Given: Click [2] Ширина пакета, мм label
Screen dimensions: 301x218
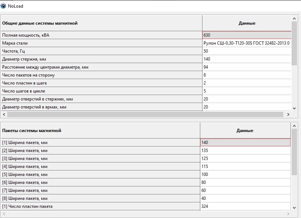Looking at the screenshot, I should click(25, 151).
